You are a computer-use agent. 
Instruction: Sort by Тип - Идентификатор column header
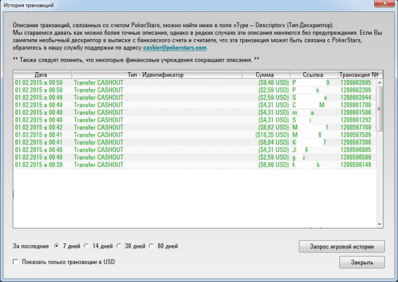click(x=157, y=75)
